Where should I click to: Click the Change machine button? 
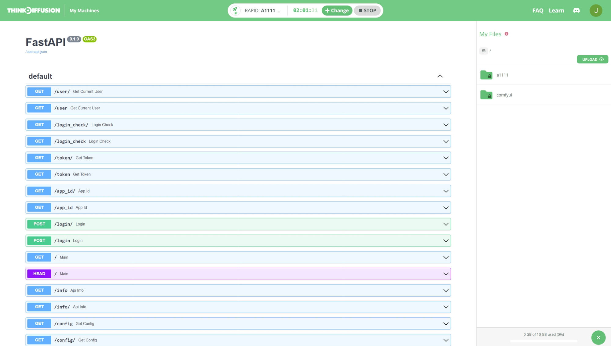[x=337, y=10]
